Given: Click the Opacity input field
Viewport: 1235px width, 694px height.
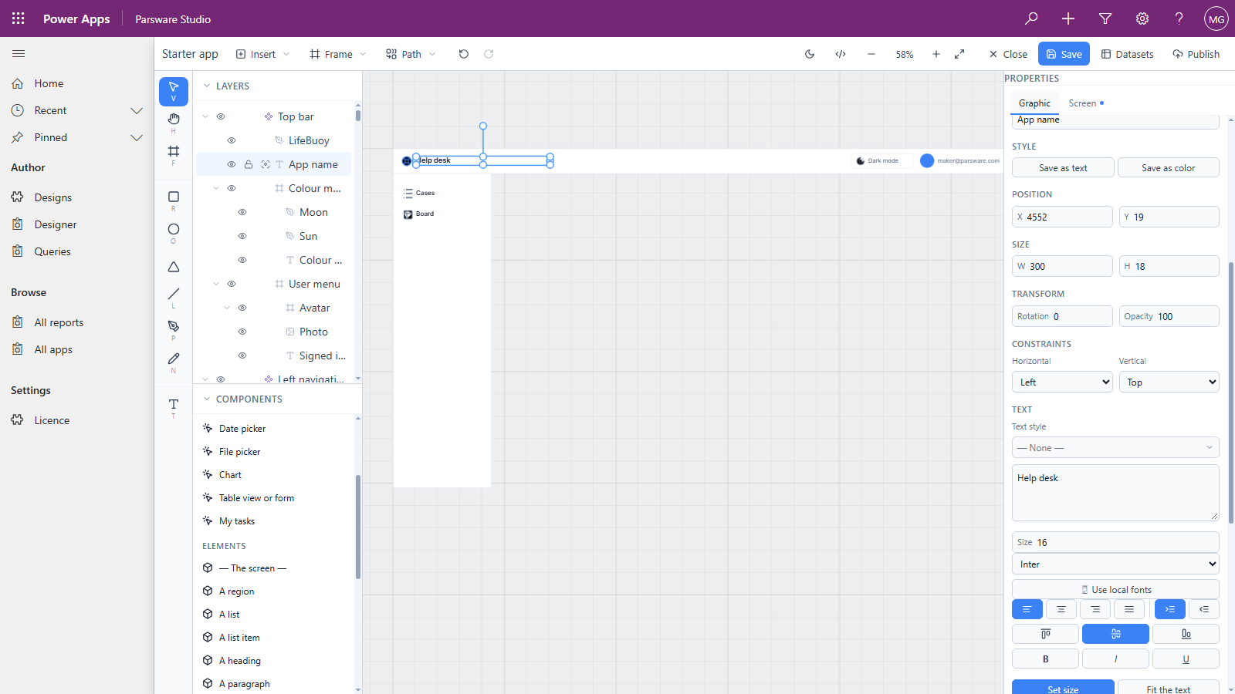Looking at the screenshot, I should coord(1169,316).
